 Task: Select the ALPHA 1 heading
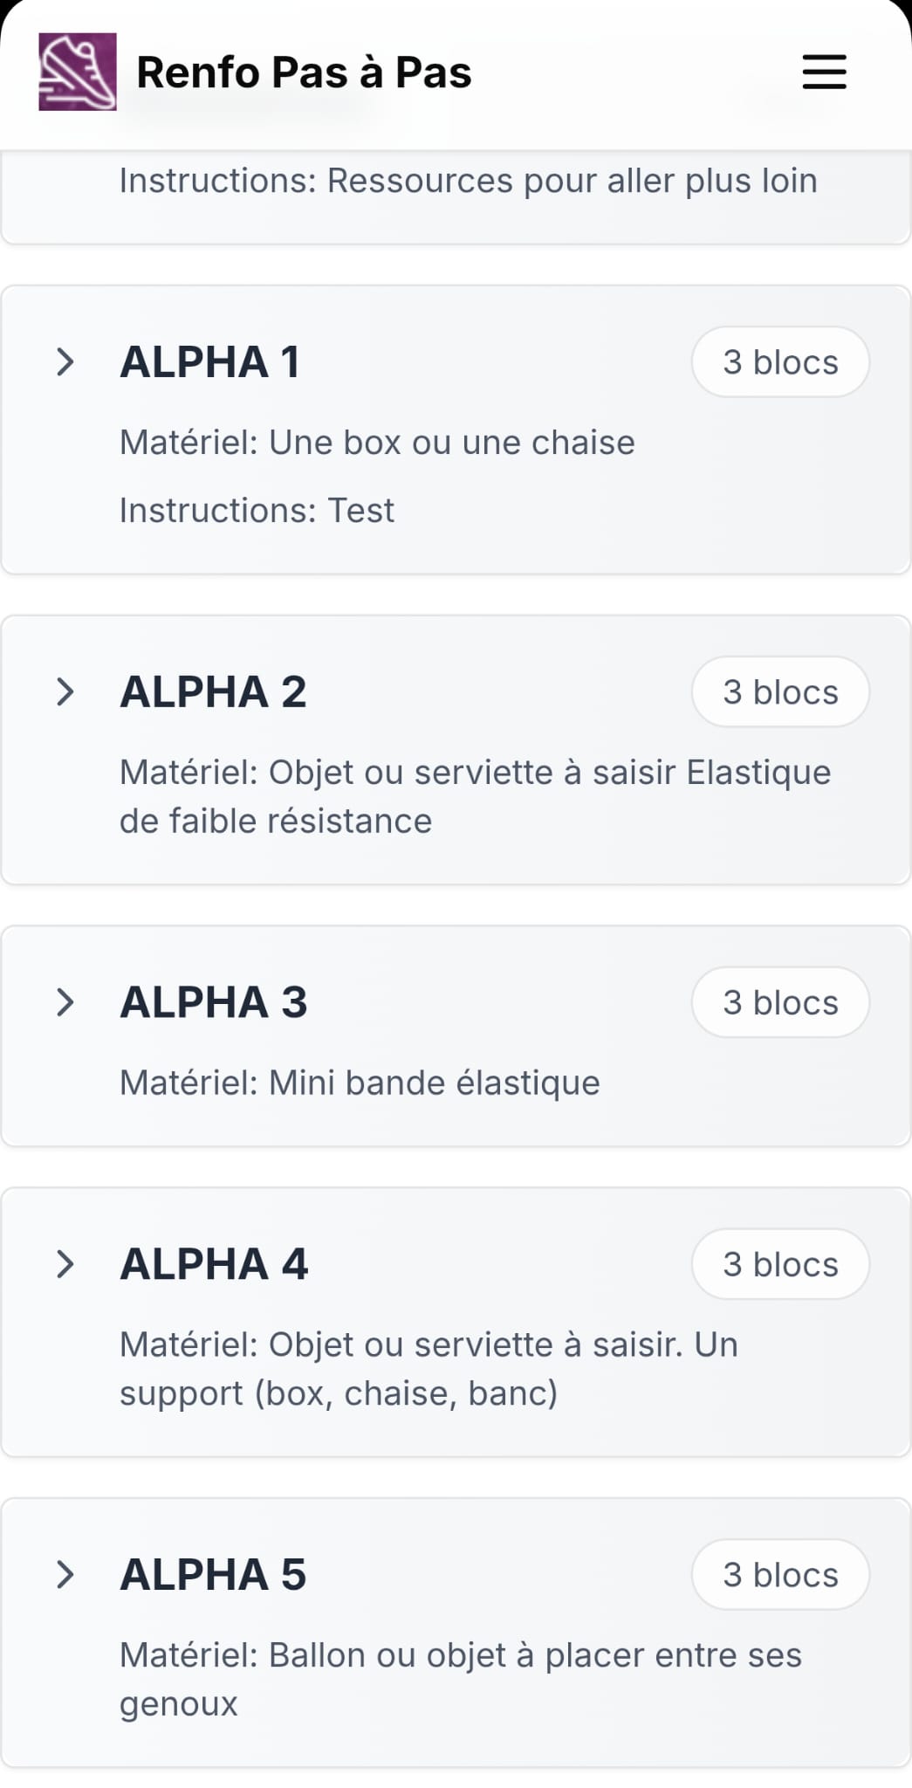tap(210, 361)
